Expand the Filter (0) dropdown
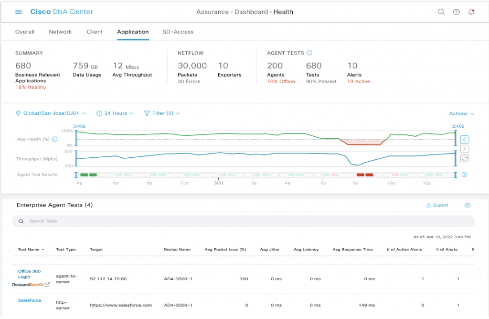 (162, 113)
